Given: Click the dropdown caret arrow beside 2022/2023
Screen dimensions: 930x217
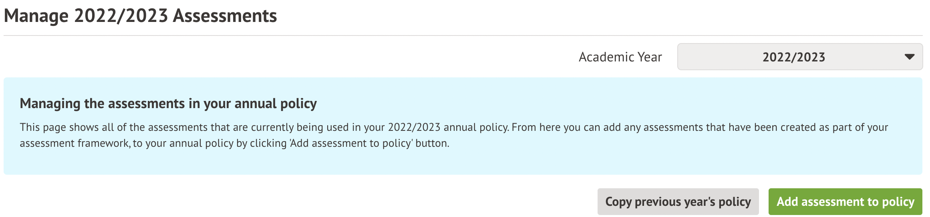Looking at the screenshot, I should click(x=909, y=57).
